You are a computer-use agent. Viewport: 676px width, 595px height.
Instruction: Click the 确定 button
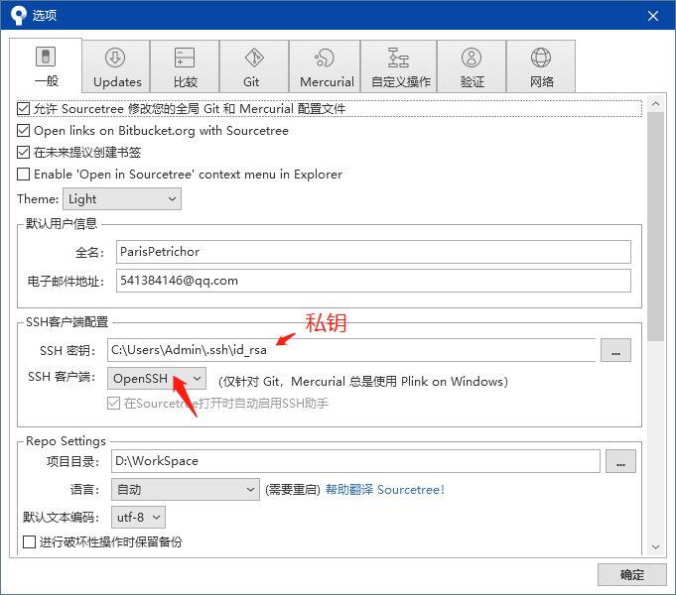tap(632, 574)
